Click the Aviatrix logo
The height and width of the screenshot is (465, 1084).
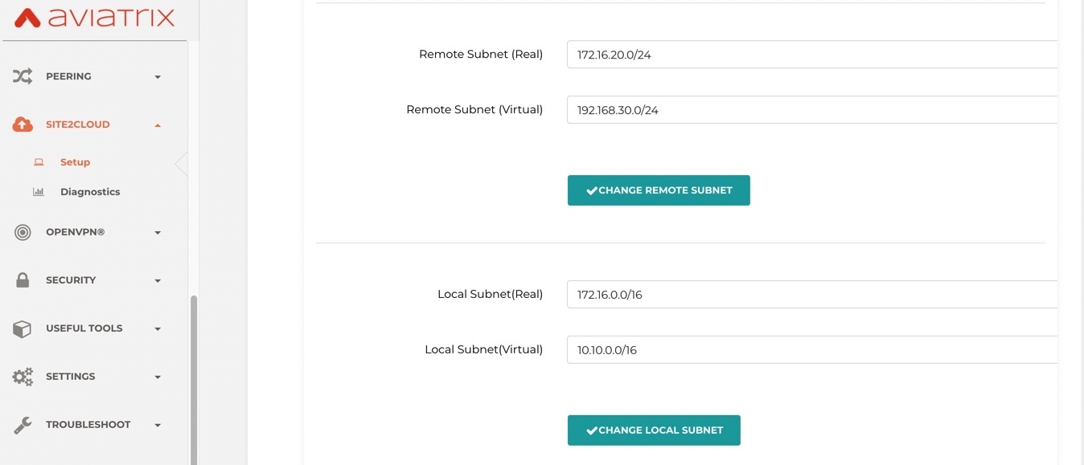[95, 18]
